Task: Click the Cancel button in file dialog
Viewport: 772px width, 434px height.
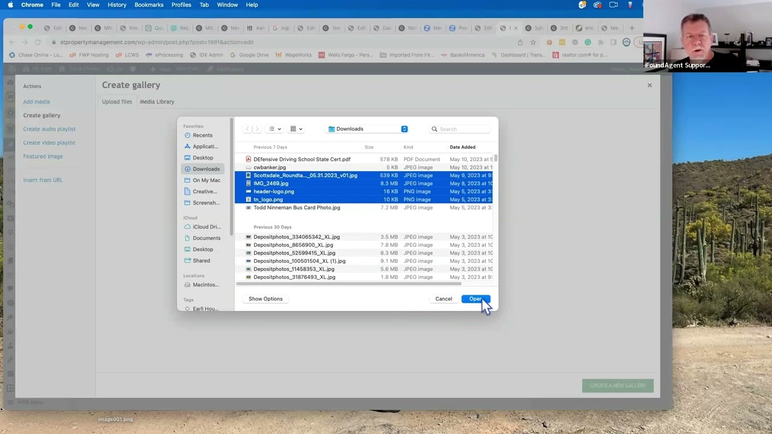Action: click(x=443, y=299)
